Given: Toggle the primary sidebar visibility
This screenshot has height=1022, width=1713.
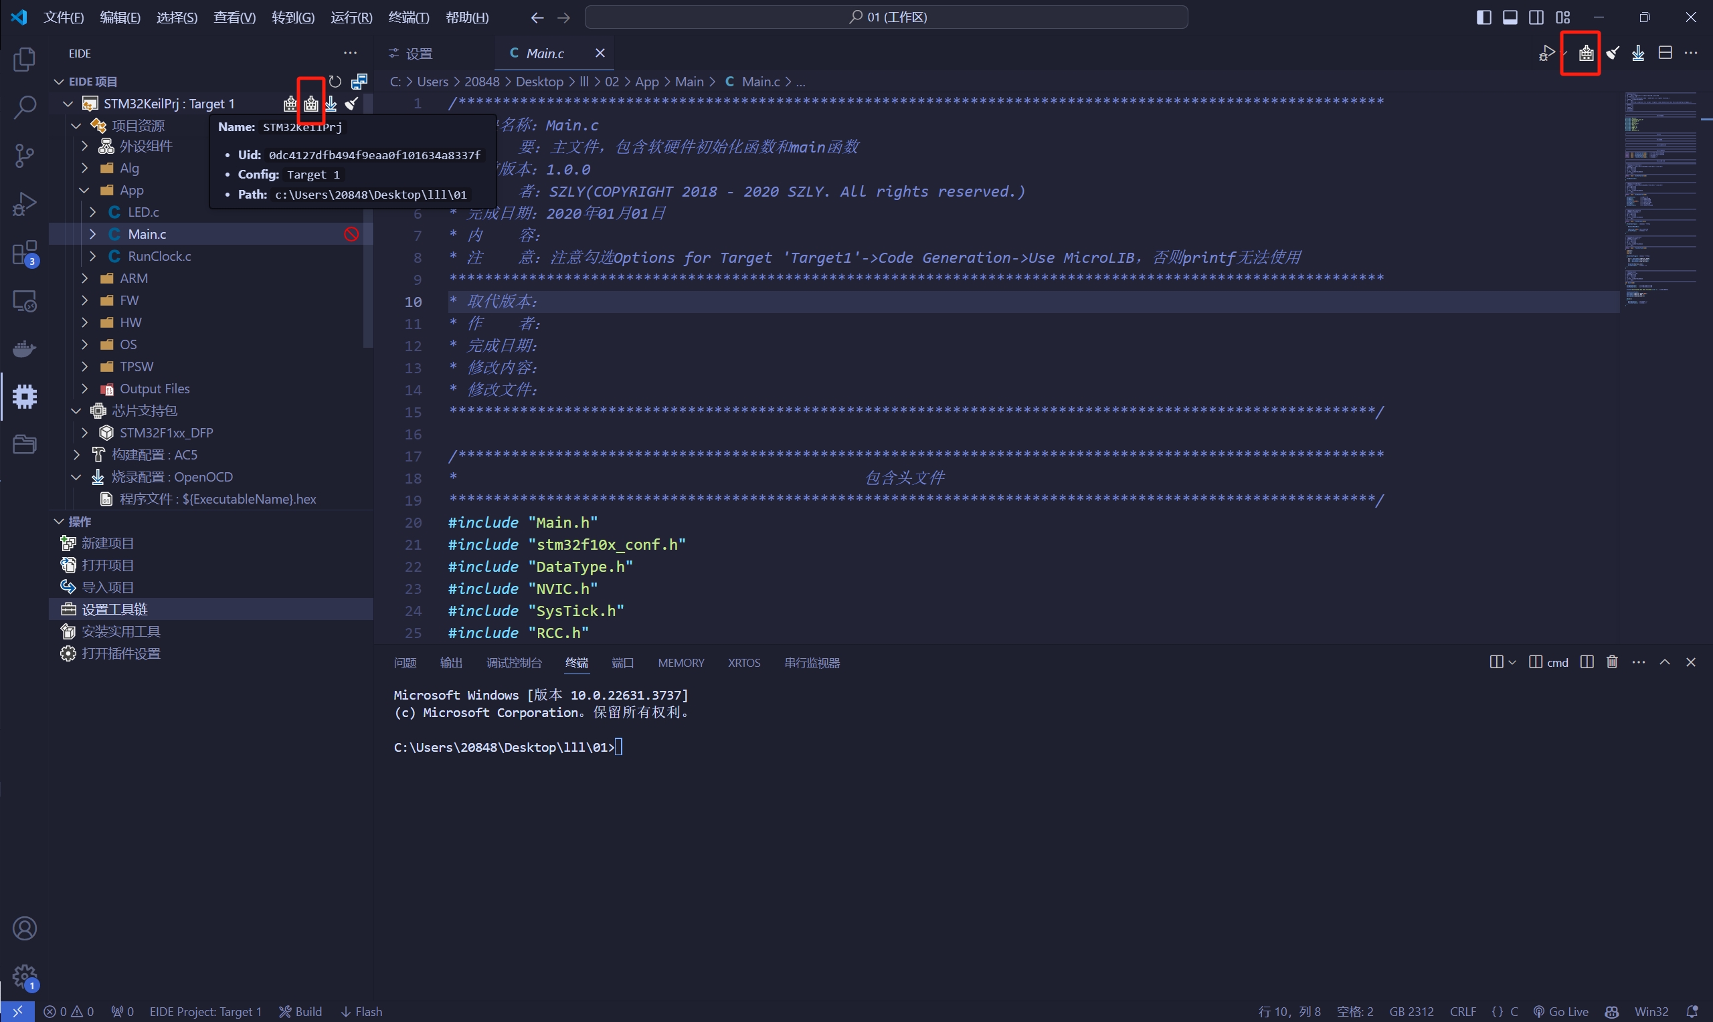Looking at the screenshot, I should click(x=1484, y=17).
